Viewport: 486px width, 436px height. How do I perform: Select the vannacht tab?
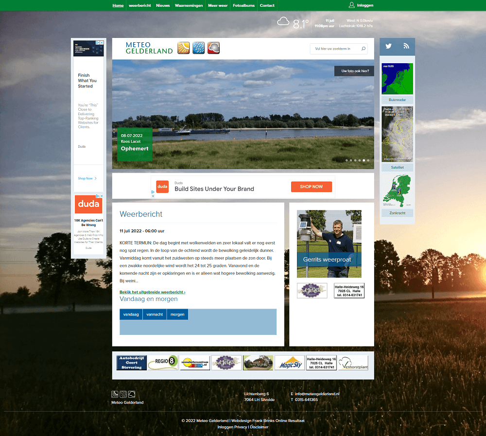(155, 314)
